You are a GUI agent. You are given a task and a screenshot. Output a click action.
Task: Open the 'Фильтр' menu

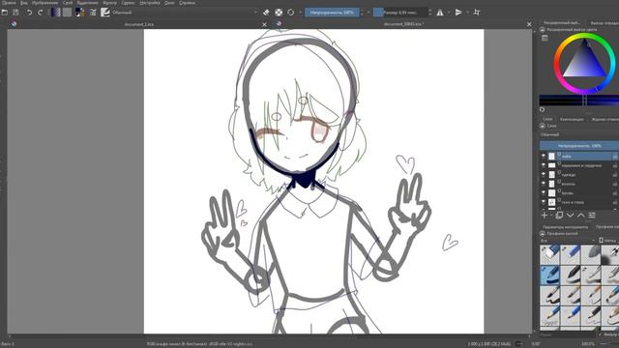click(109, 3)
